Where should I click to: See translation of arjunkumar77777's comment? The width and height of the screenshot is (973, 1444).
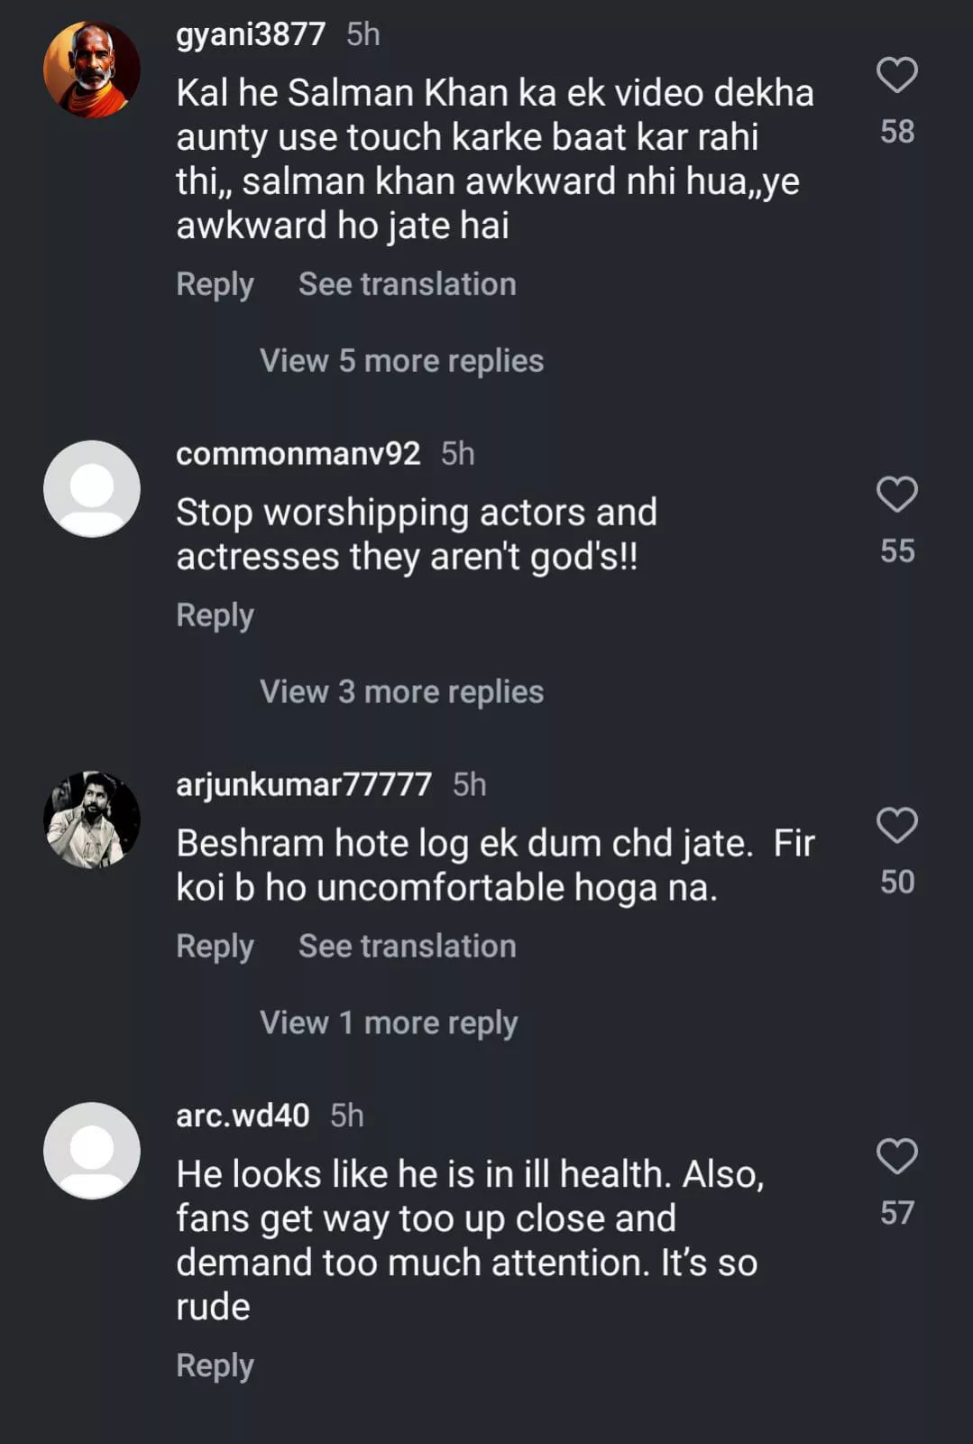[x=407, y=946]
